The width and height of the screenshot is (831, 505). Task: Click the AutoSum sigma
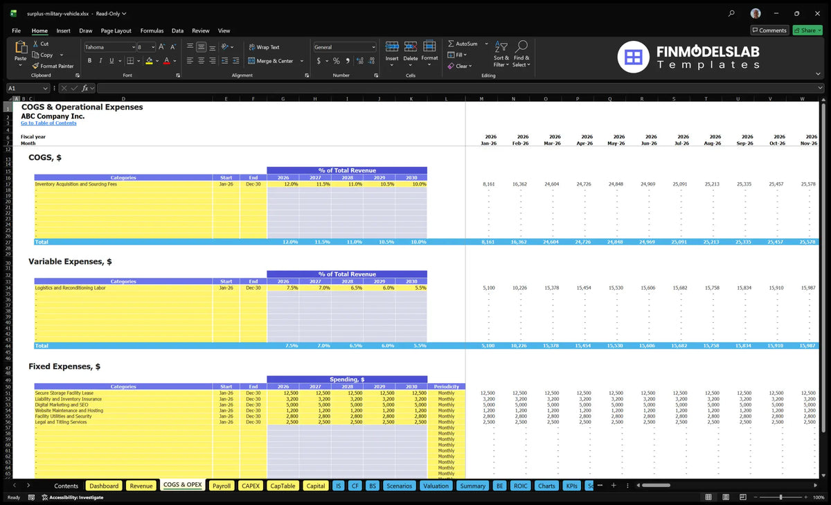(x=451, y=44)
